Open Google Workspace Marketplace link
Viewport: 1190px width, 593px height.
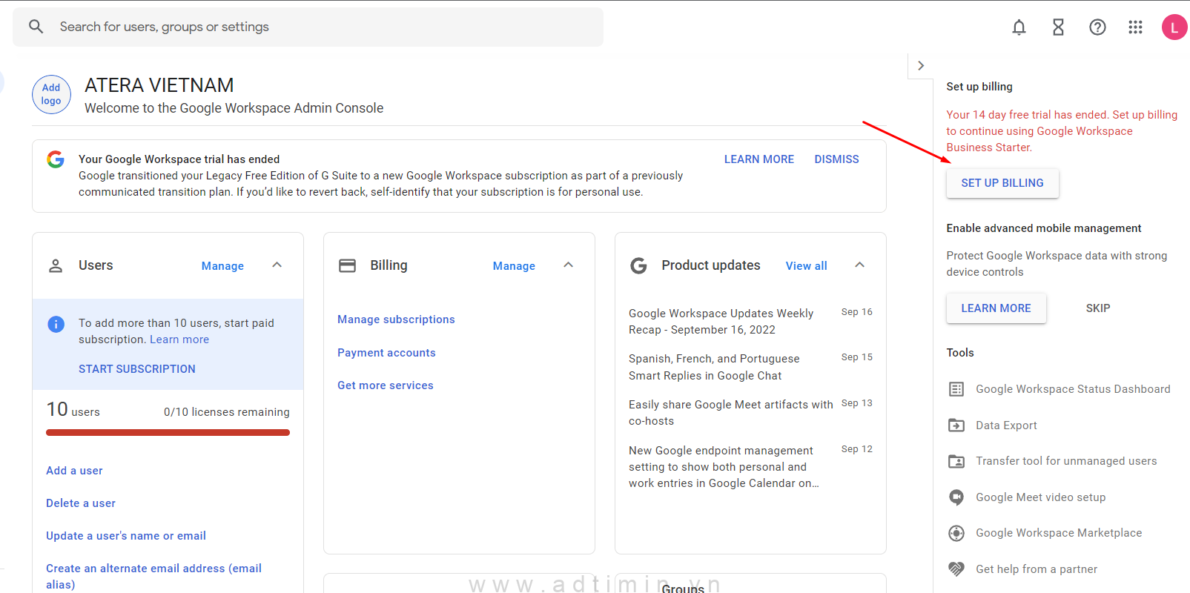click(1059, 533)
